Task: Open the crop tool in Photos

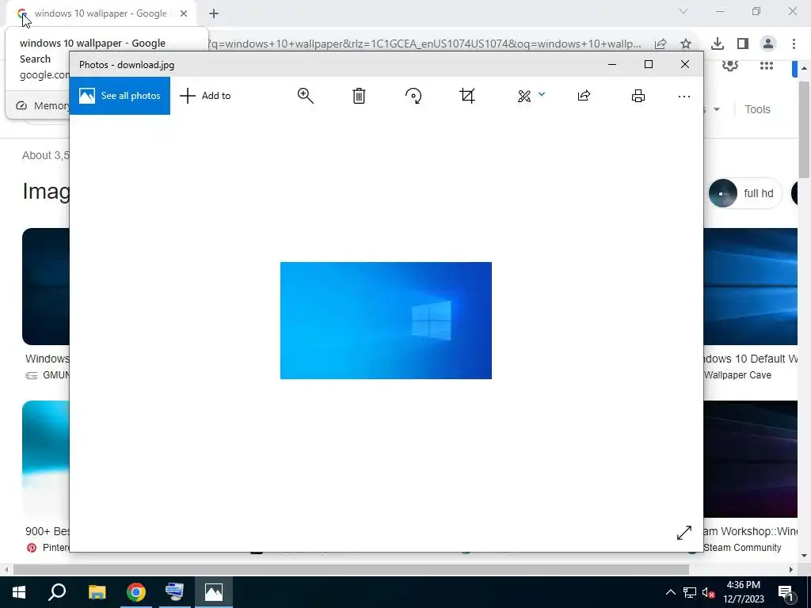Action: point(467,96)
